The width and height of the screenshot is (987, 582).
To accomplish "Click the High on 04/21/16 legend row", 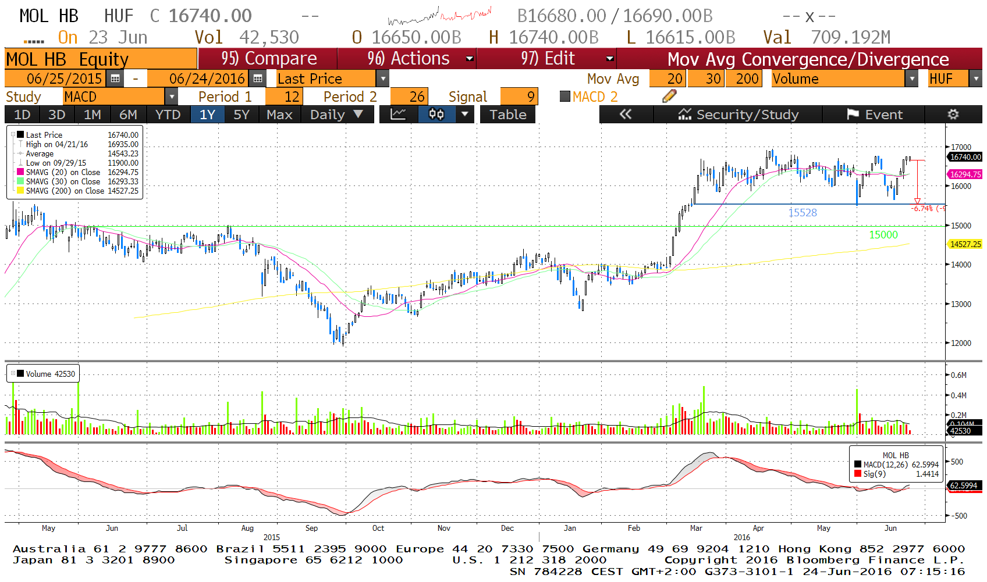I will pyautogui.click(x=78, y=144).
